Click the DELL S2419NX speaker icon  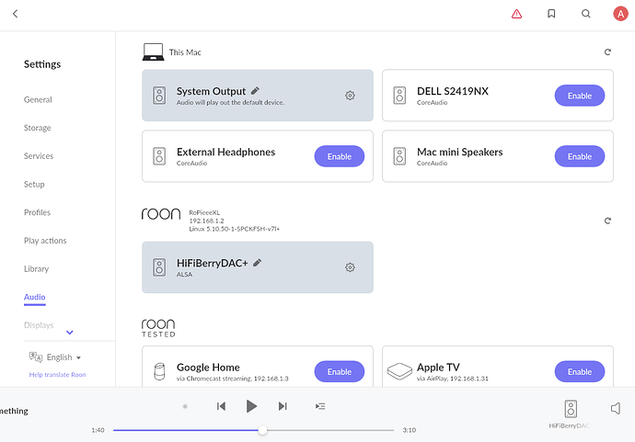pos(399,96)
